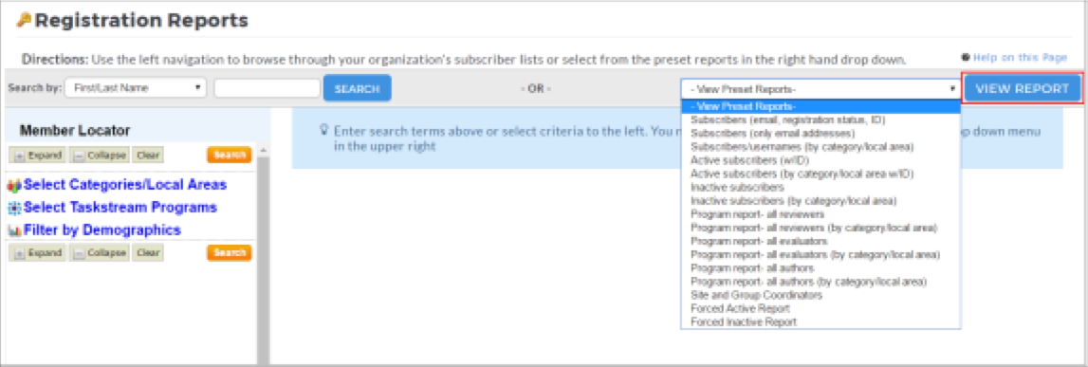
Task: Open the Search by First/Last Name dropdown
Action: (x=136, y=88)
